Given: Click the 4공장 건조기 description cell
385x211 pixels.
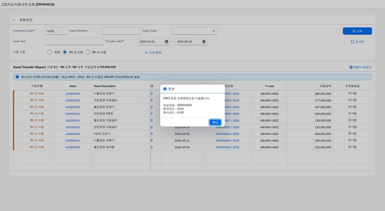Looking at the screenshot, I should 121,134.
